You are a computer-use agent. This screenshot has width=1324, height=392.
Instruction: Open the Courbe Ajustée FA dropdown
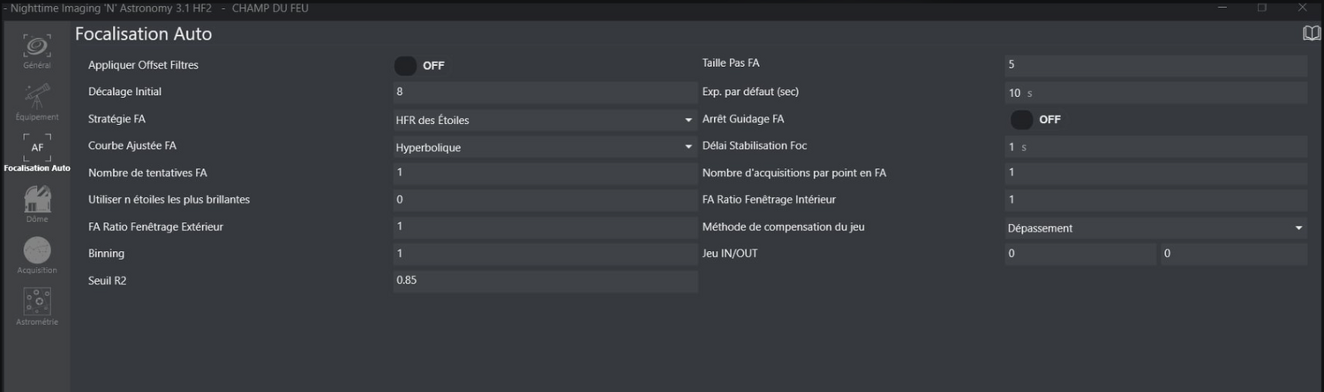(x=545, y=147)
